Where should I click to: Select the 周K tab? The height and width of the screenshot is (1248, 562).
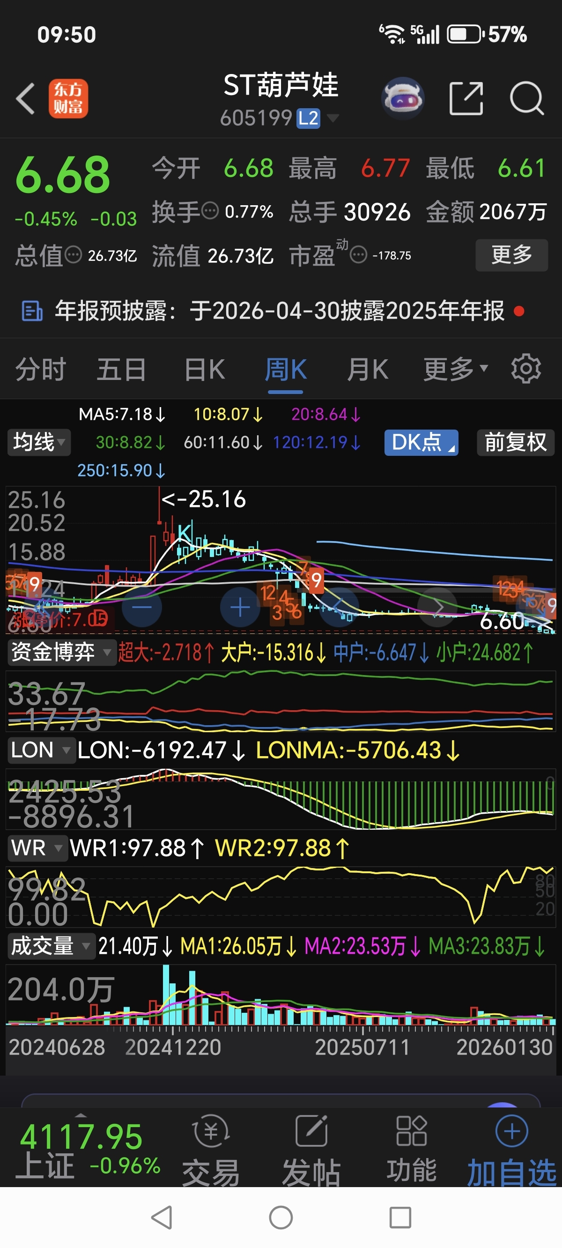point(286,369)
